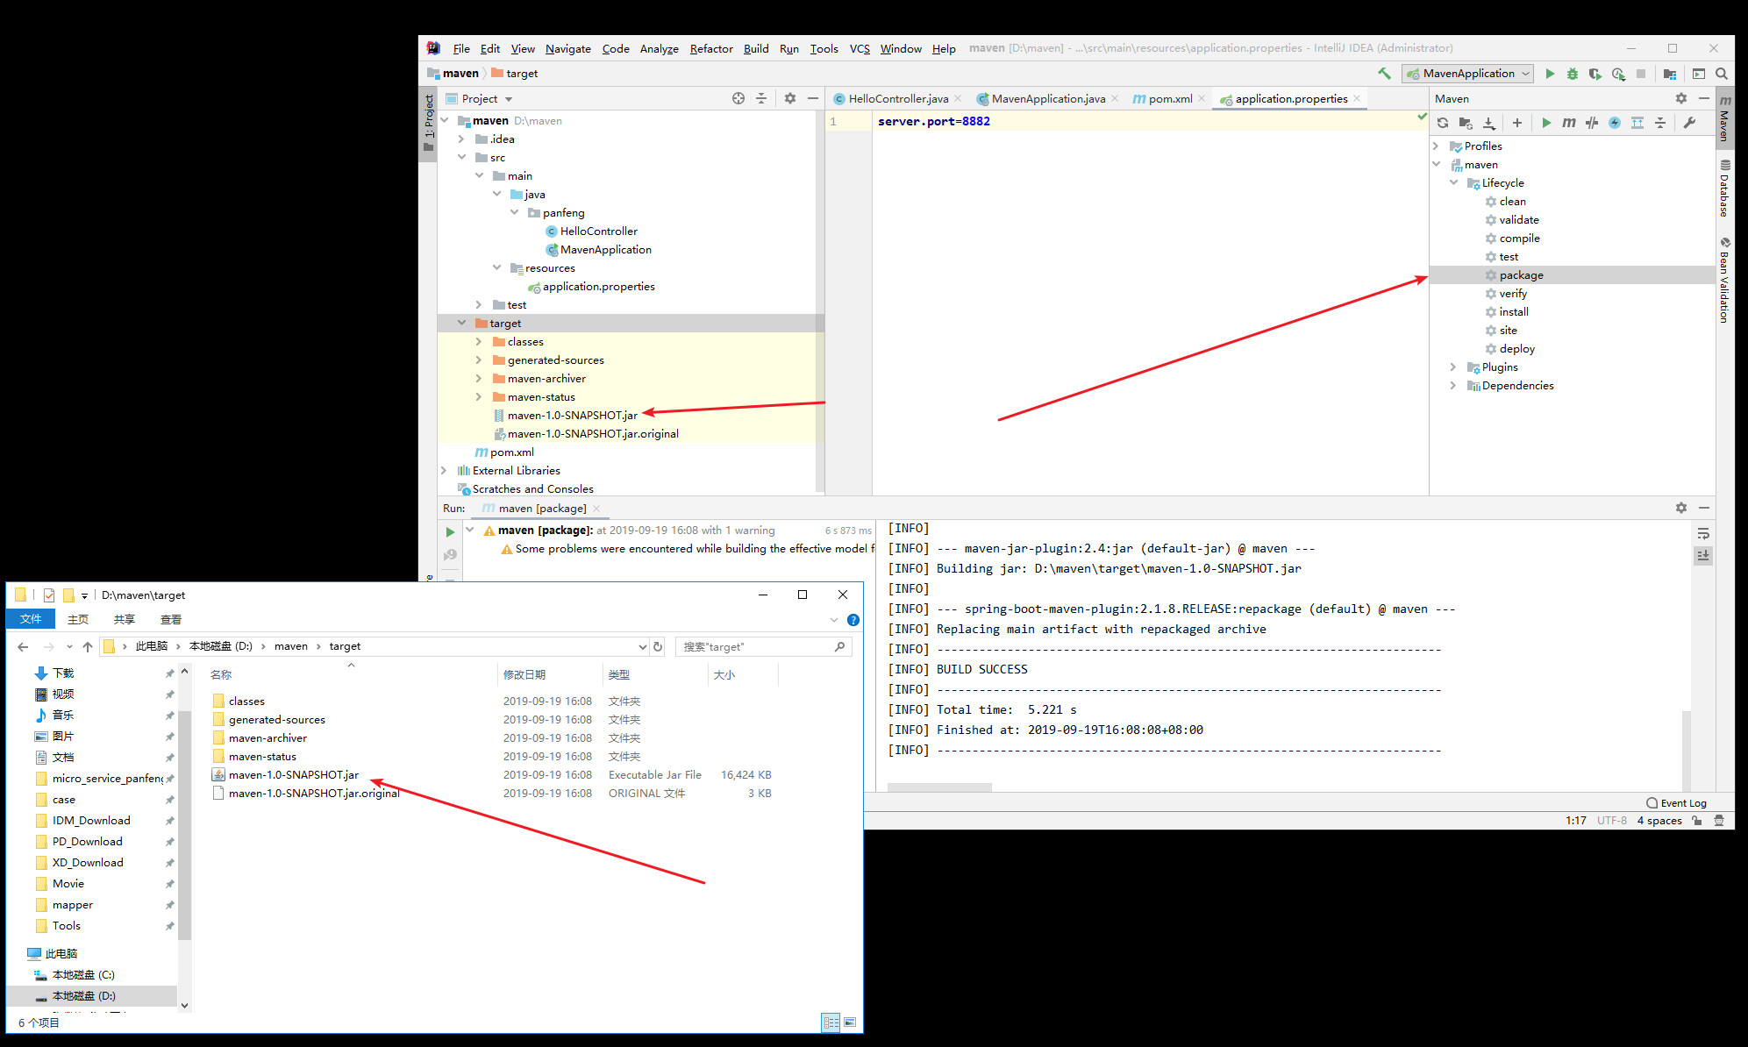
Task: Select the install lifecycle goal
Action: pyautogui.click(x=1514, y=311)
